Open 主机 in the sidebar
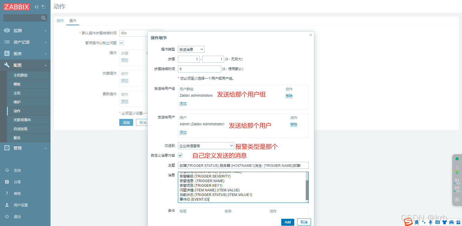 [x=29, y=93]
